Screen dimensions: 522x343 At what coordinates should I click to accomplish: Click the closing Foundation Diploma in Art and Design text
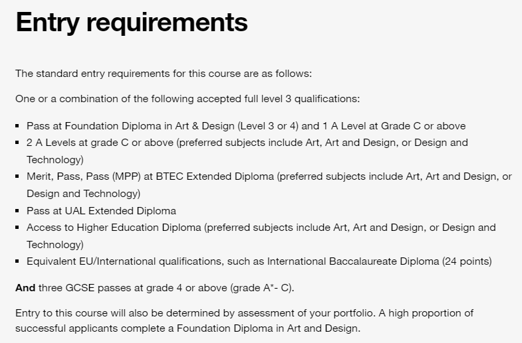tap(267, 328)
